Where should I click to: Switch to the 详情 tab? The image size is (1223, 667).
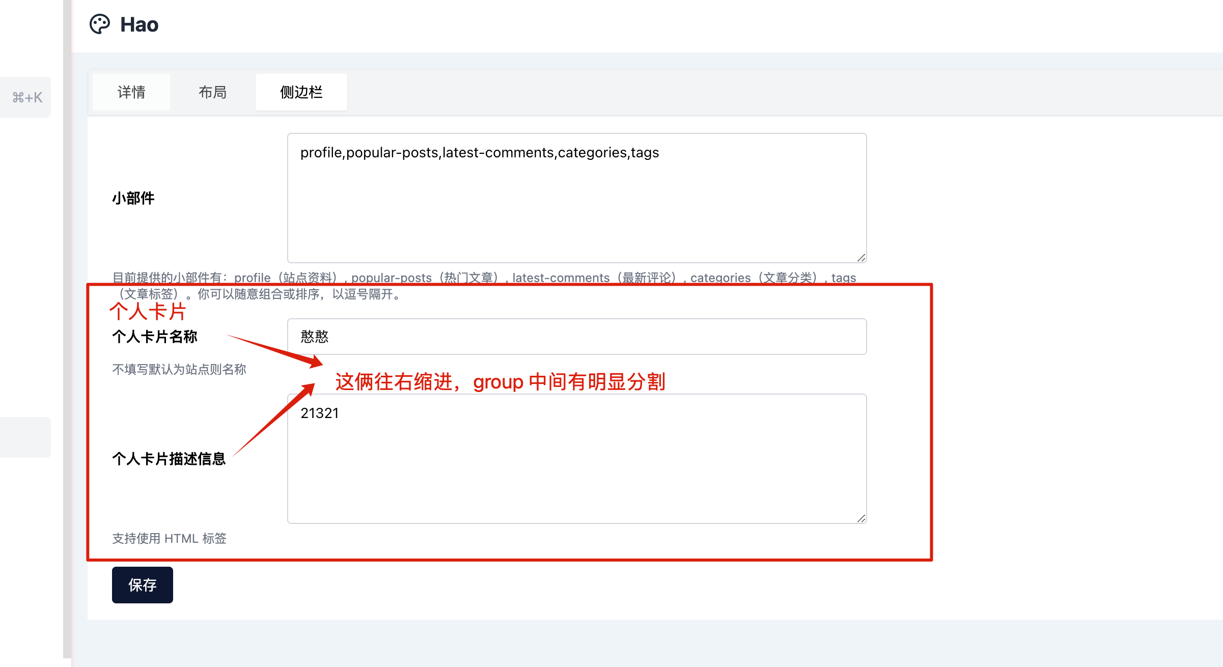(x=130, y=92)
